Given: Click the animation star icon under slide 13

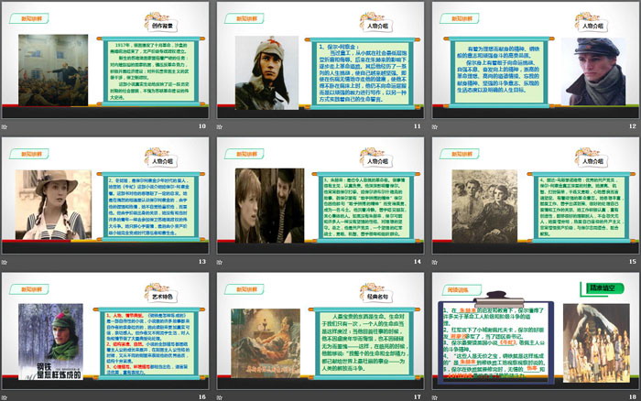Looking at the screenshot, I should tap(5, 262).
